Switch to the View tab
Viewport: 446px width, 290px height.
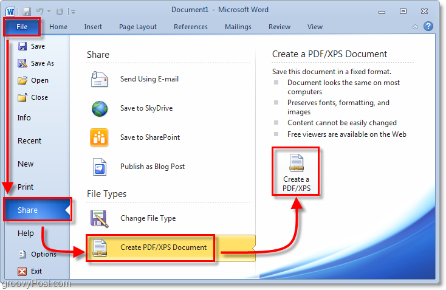(315, 27)
